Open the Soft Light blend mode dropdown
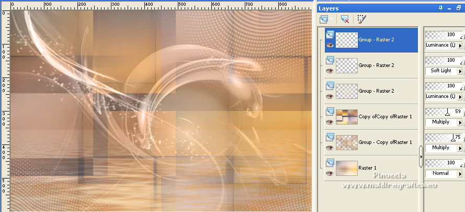This screenshot has height=212, width=465. (460, 71)
